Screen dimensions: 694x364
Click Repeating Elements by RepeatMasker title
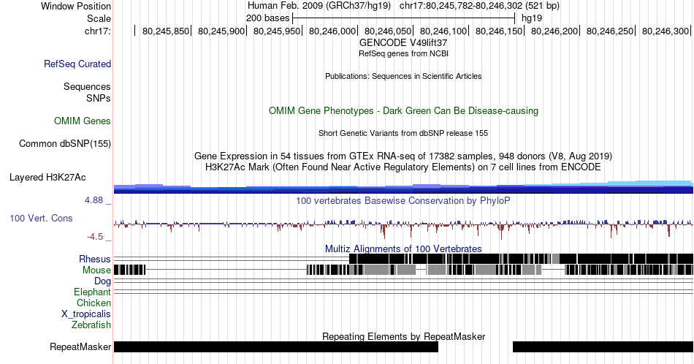click(403, 336)
